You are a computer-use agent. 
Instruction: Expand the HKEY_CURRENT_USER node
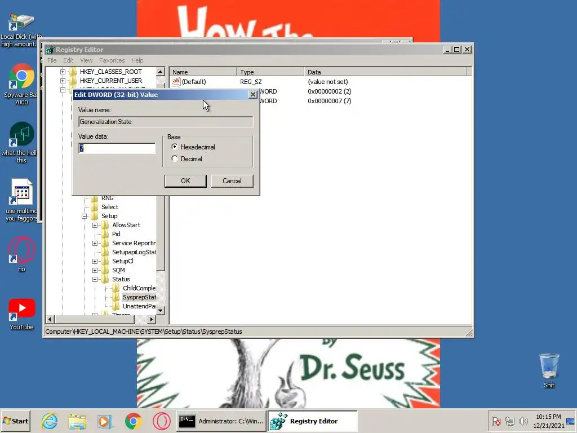click(x=63, y=81)
